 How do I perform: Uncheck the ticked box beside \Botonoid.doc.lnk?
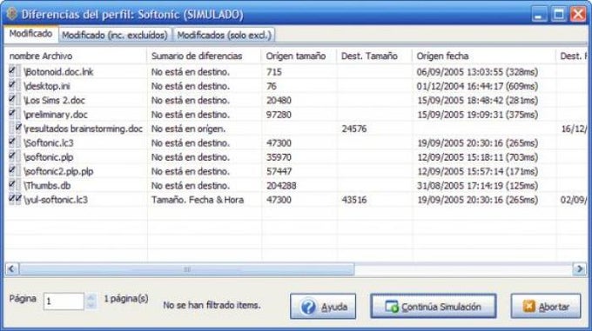(11, 71)
